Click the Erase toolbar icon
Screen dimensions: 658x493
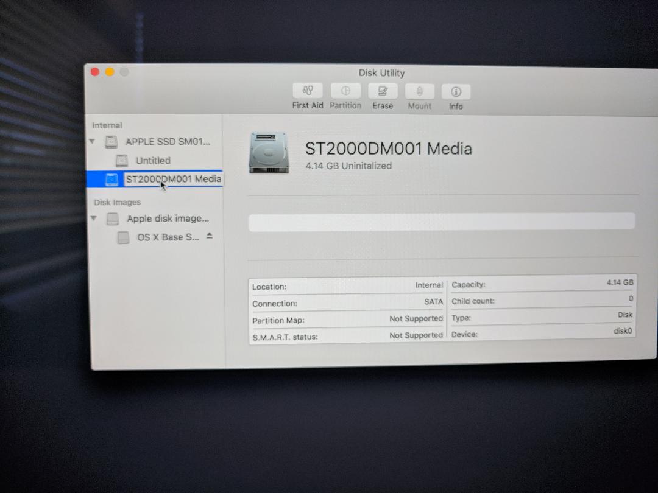coord(383,91)
